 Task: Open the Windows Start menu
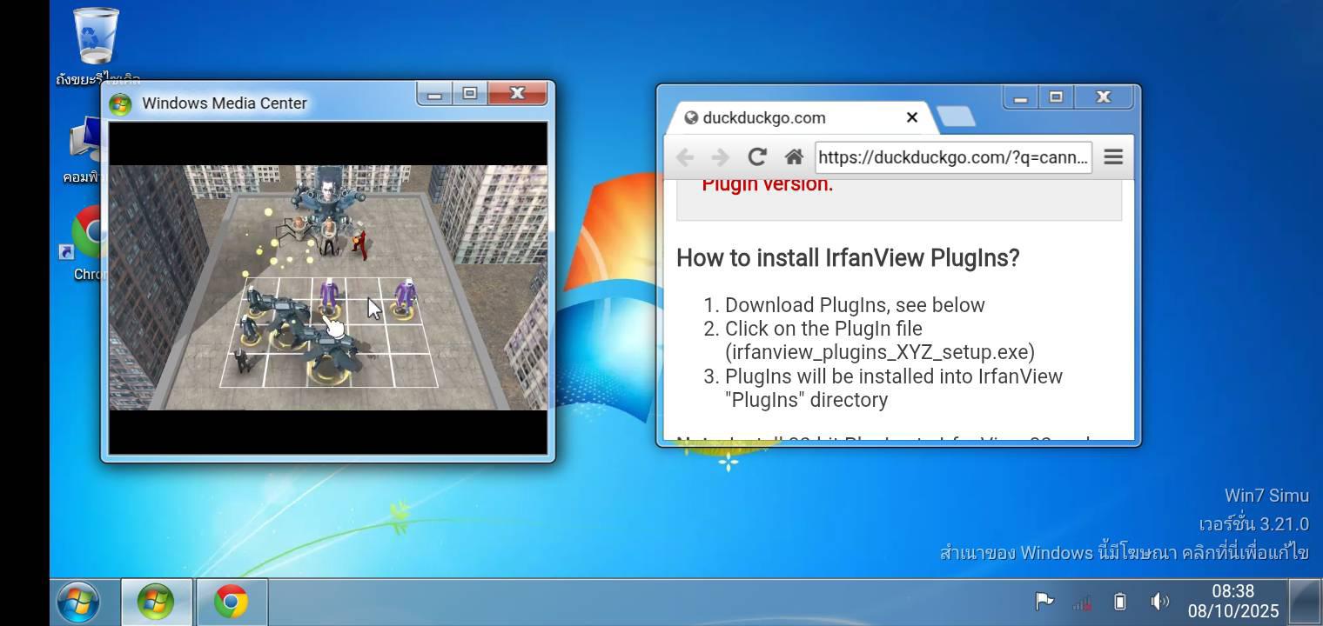tap(78, 602)
